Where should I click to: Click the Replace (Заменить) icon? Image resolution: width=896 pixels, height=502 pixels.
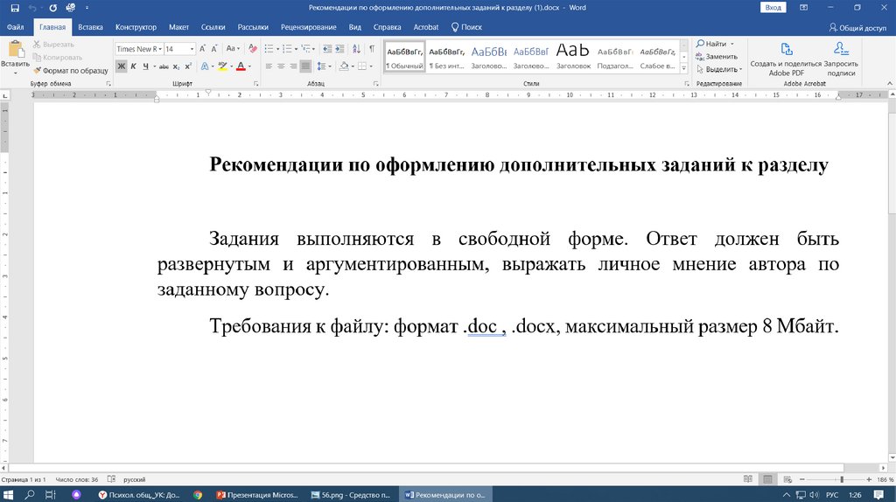click(700, 56)
